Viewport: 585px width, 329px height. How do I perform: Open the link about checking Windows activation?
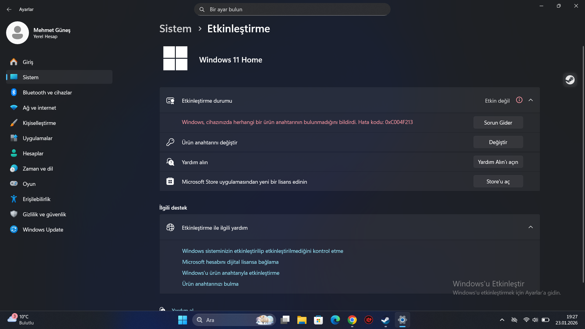pos(263,251)
